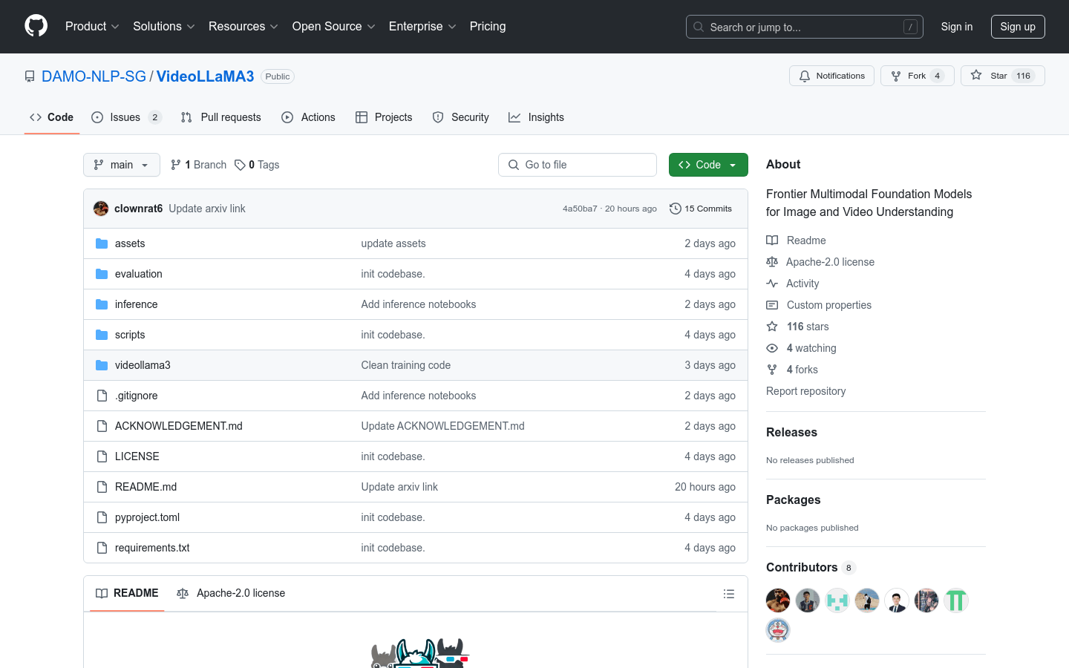Open the 0 Tags page
Screen dimensions: 1069x668
[257, 165]
